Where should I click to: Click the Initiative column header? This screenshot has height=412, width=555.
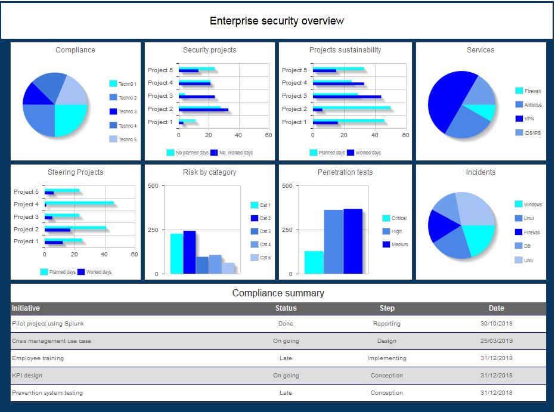(26, 308)
